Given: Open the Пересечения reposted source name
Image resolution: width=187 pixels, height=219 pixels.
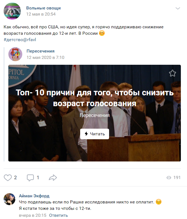Looking at the screenshot, I should click(x=41, y=51).
